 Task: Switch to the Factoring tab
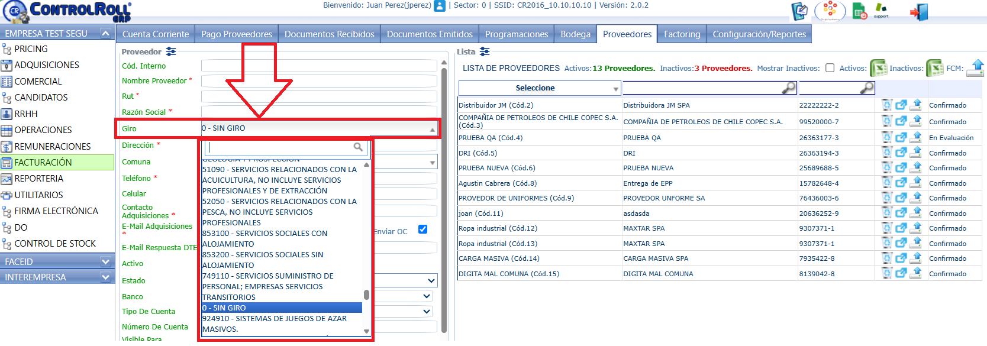pos(682,34)
